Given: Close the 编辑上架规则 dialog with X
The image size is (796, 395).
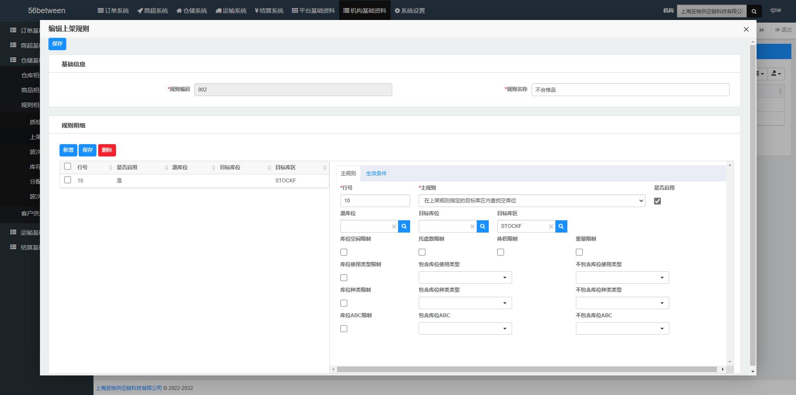Looking at the screenshot, I should pos(746,29).
